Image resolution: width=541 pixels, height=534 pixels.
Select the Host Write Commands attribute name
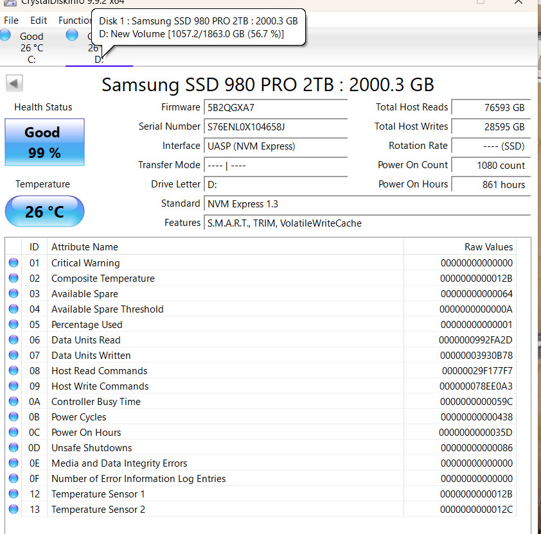[x=100, y=386]
